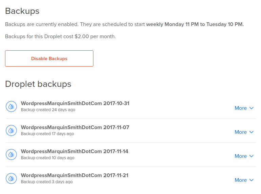
Task: Select WordpressMarquinSmithDotCom 2017-11-14 backup title
Action: (74, 151)
